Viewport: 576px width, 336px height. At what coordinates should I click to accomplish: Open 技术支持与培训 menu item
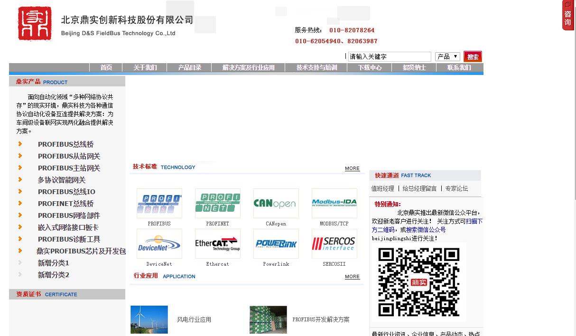click(x=316, y=68)
